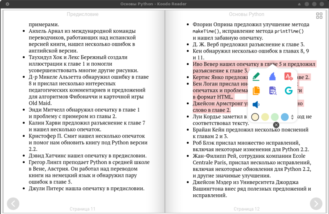Pick the yellow highlight color

[x=265, y=117]
